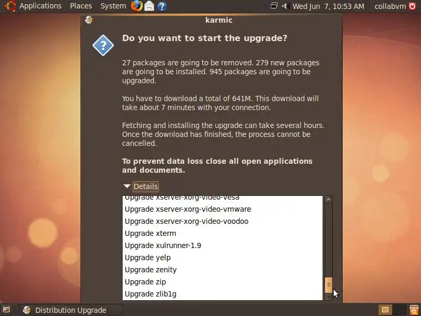The image size is (421, 316).
Task: Open the Evolution mail envelope icon
Action: [149, 6]
